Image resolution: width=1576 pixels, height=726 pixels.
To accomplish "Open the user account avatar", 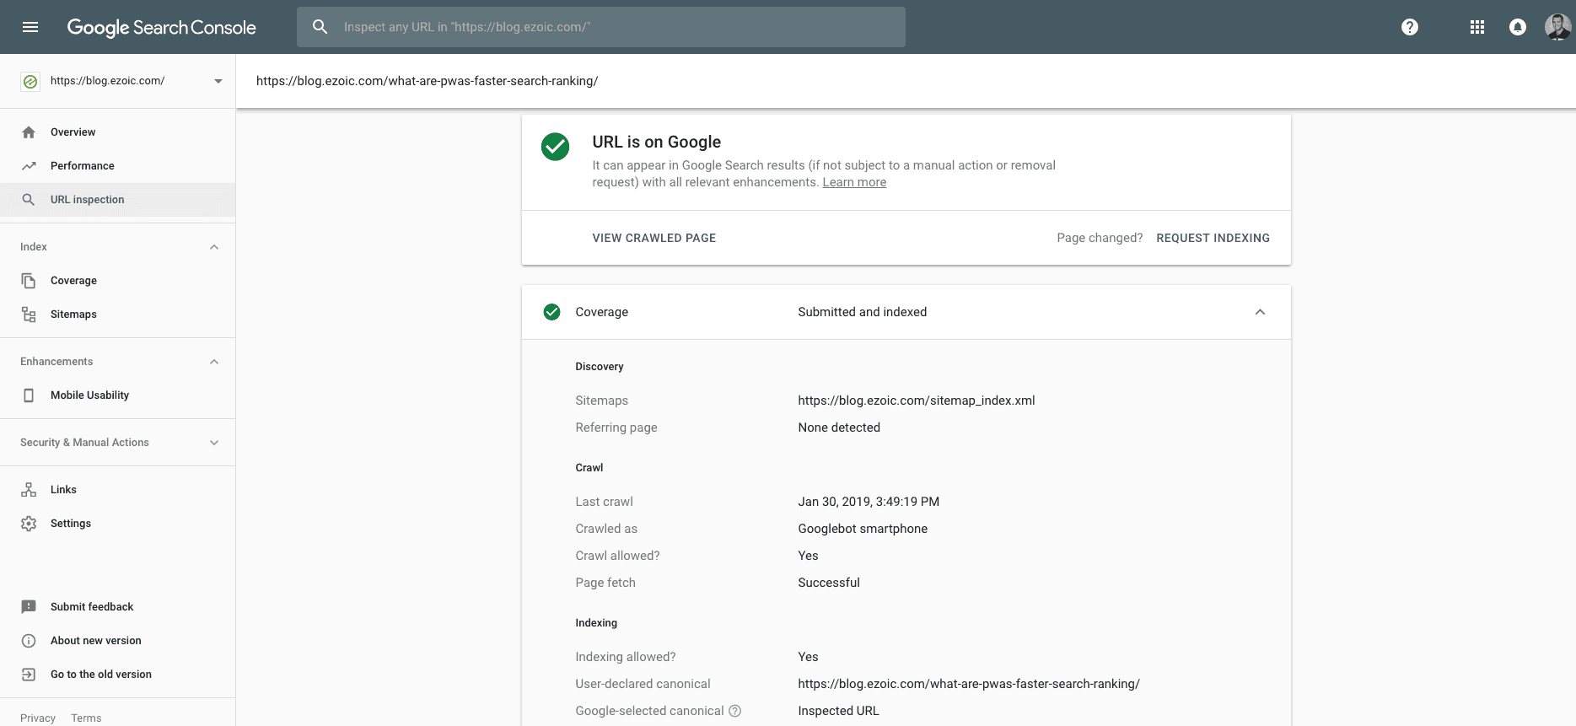I will (1557, 27).
